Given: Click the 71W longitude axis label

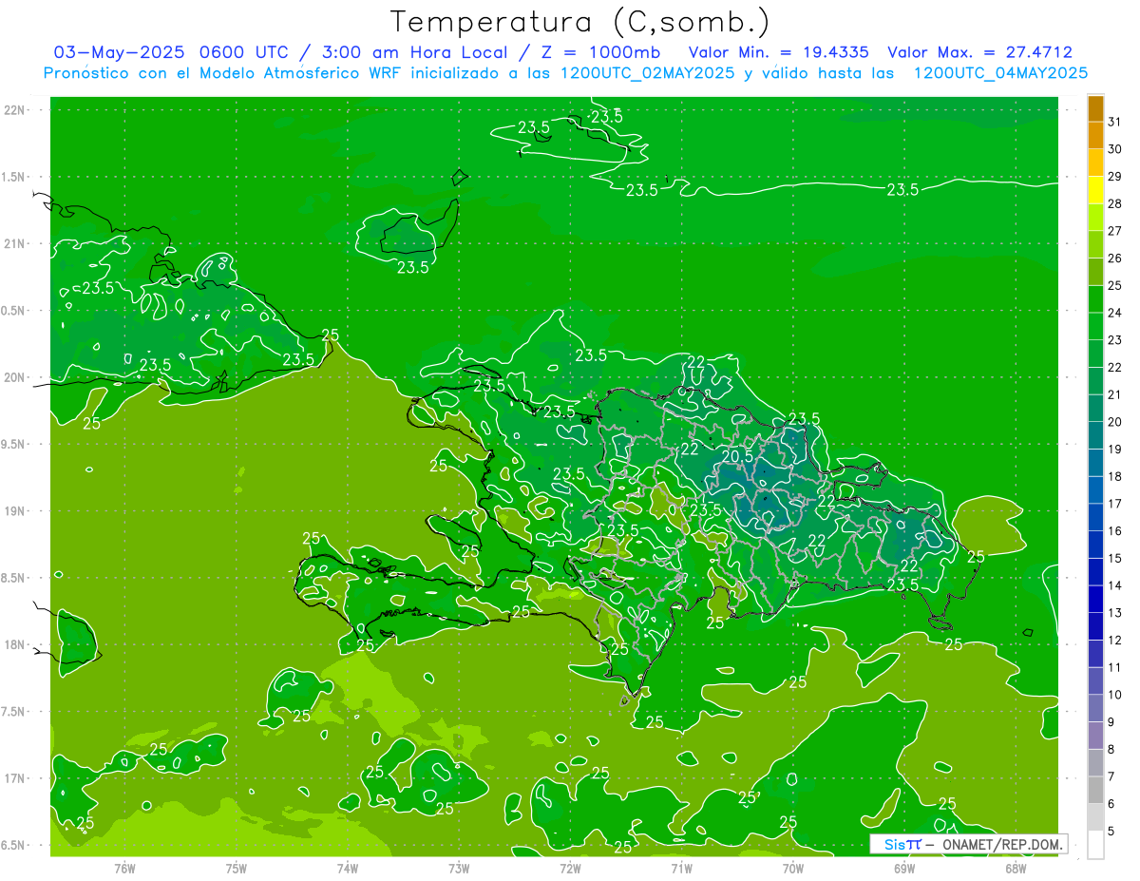Looking at the screenshot, I should click(x=681, y=868).
